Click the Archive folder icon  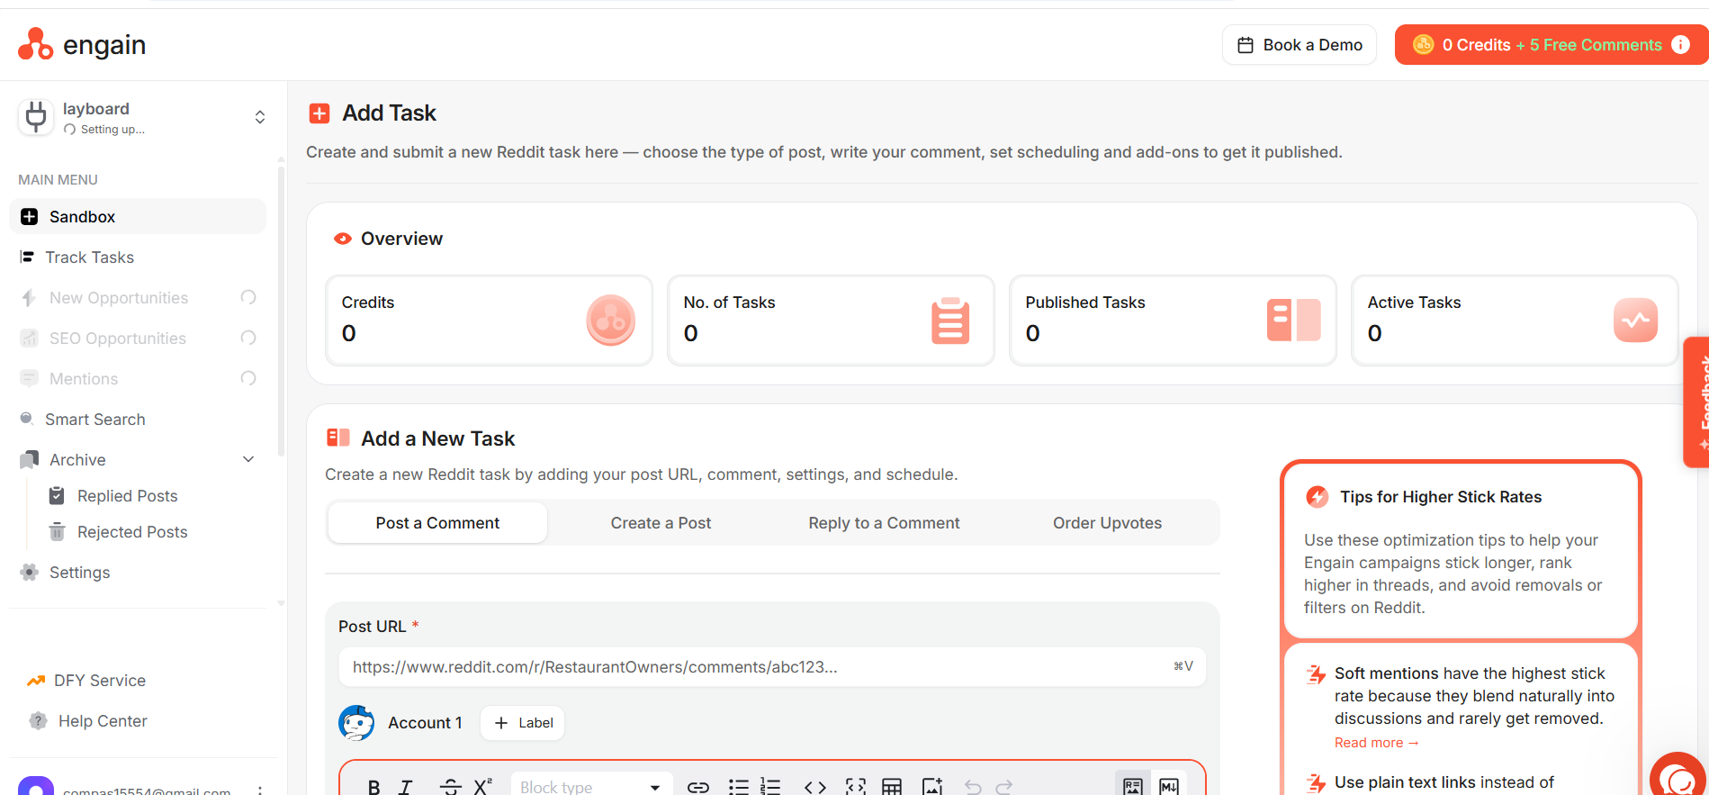pos(29,459)
